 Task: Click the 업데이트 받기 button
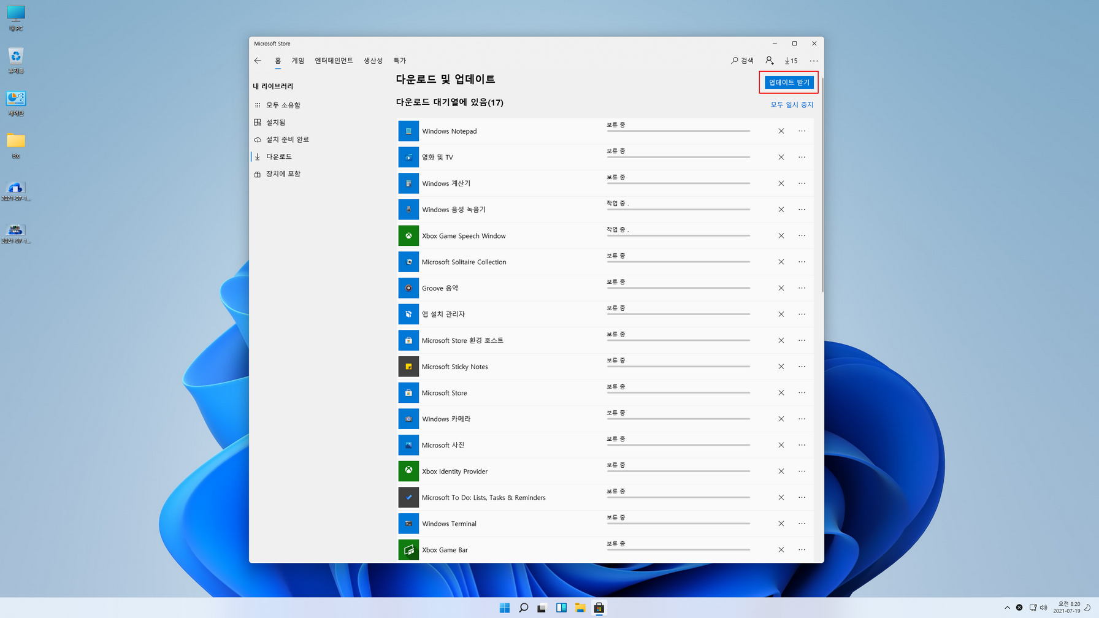(789, 82)
